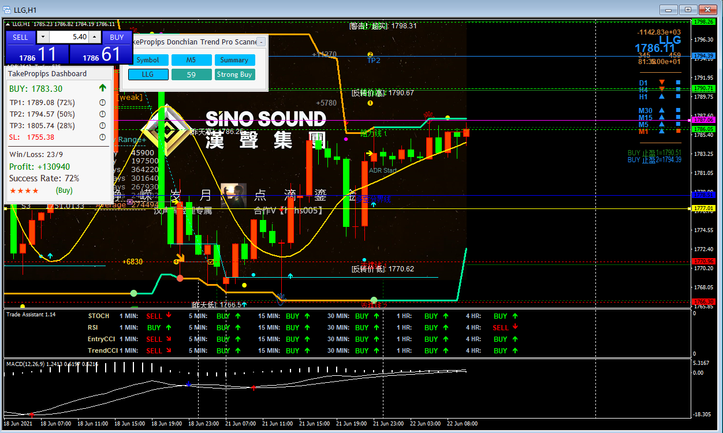Click the M1 red square indicator
Image resolution: width=723 pixels, height=433 pixels.
pyautogui.click(x=678, y=131)
